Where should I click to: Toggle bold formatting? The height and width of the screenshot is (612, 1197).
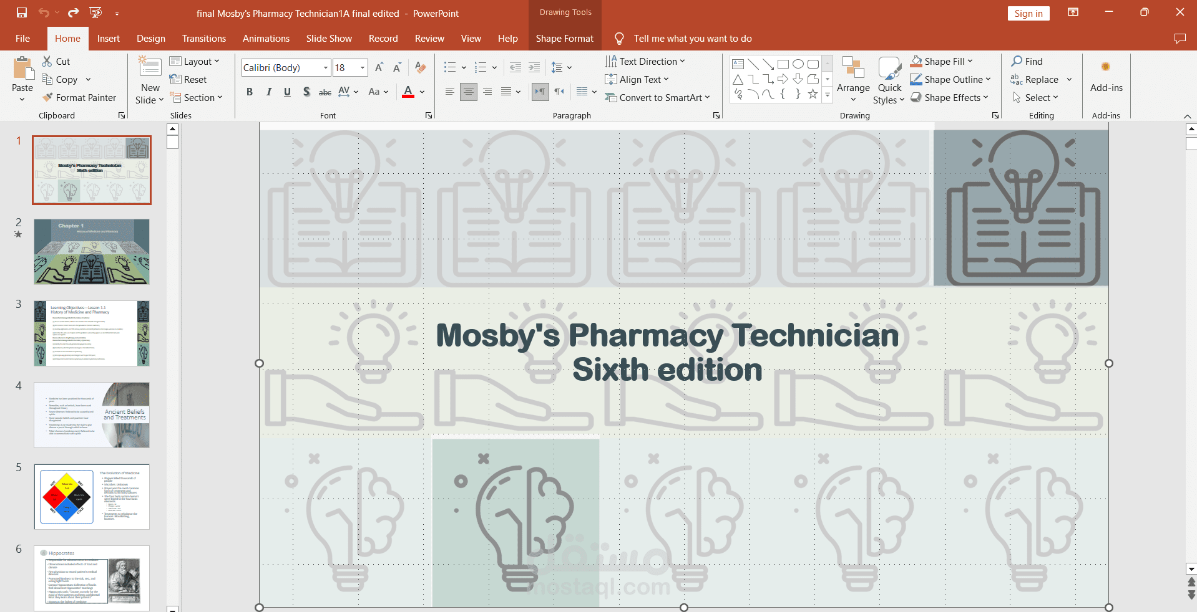pyautogui.click(x=250, y=92)
